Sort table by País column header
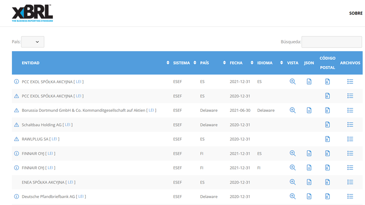Image resolution: width=365 pixels, height=205 pixels. click(x=210, y=63)
